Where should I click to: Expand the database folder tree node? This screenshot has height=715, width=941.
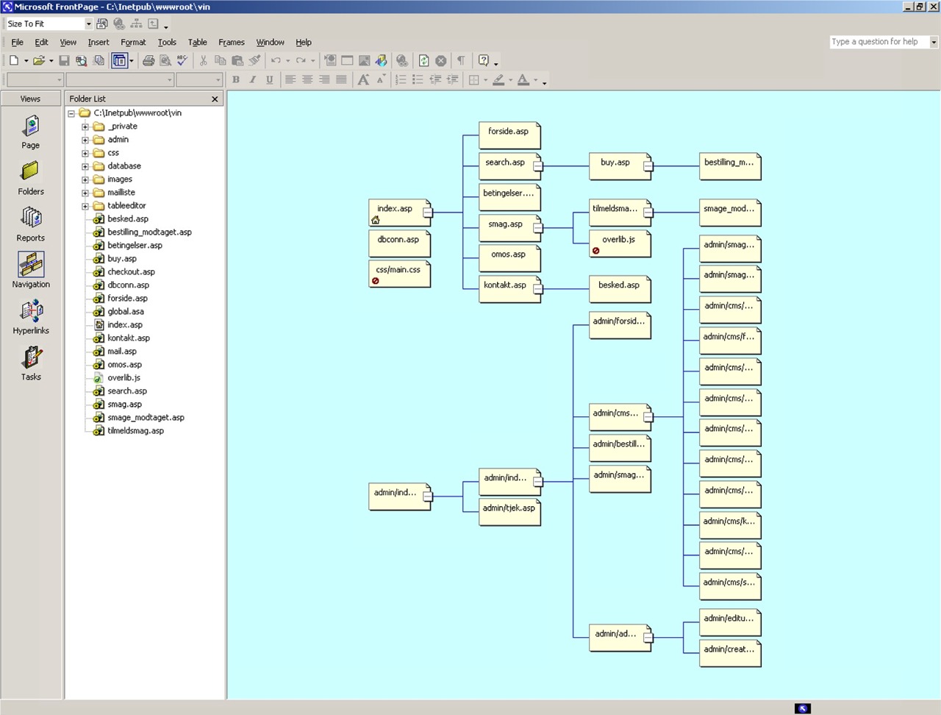(85, 166)
